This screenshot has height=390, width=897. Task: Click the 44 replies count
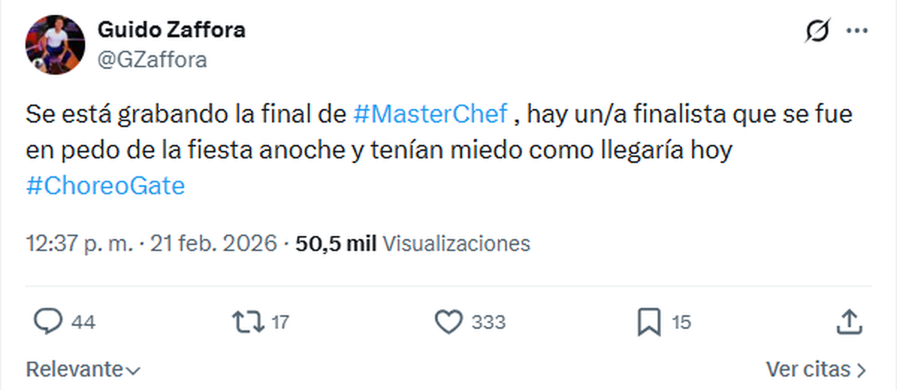(84, 323)
